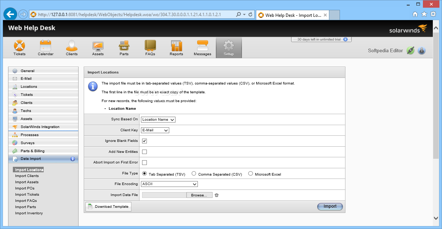Click the browser refresh icon
Viewport: 442px width, 229px height.
pyautogui.click(x=250, y=15)
